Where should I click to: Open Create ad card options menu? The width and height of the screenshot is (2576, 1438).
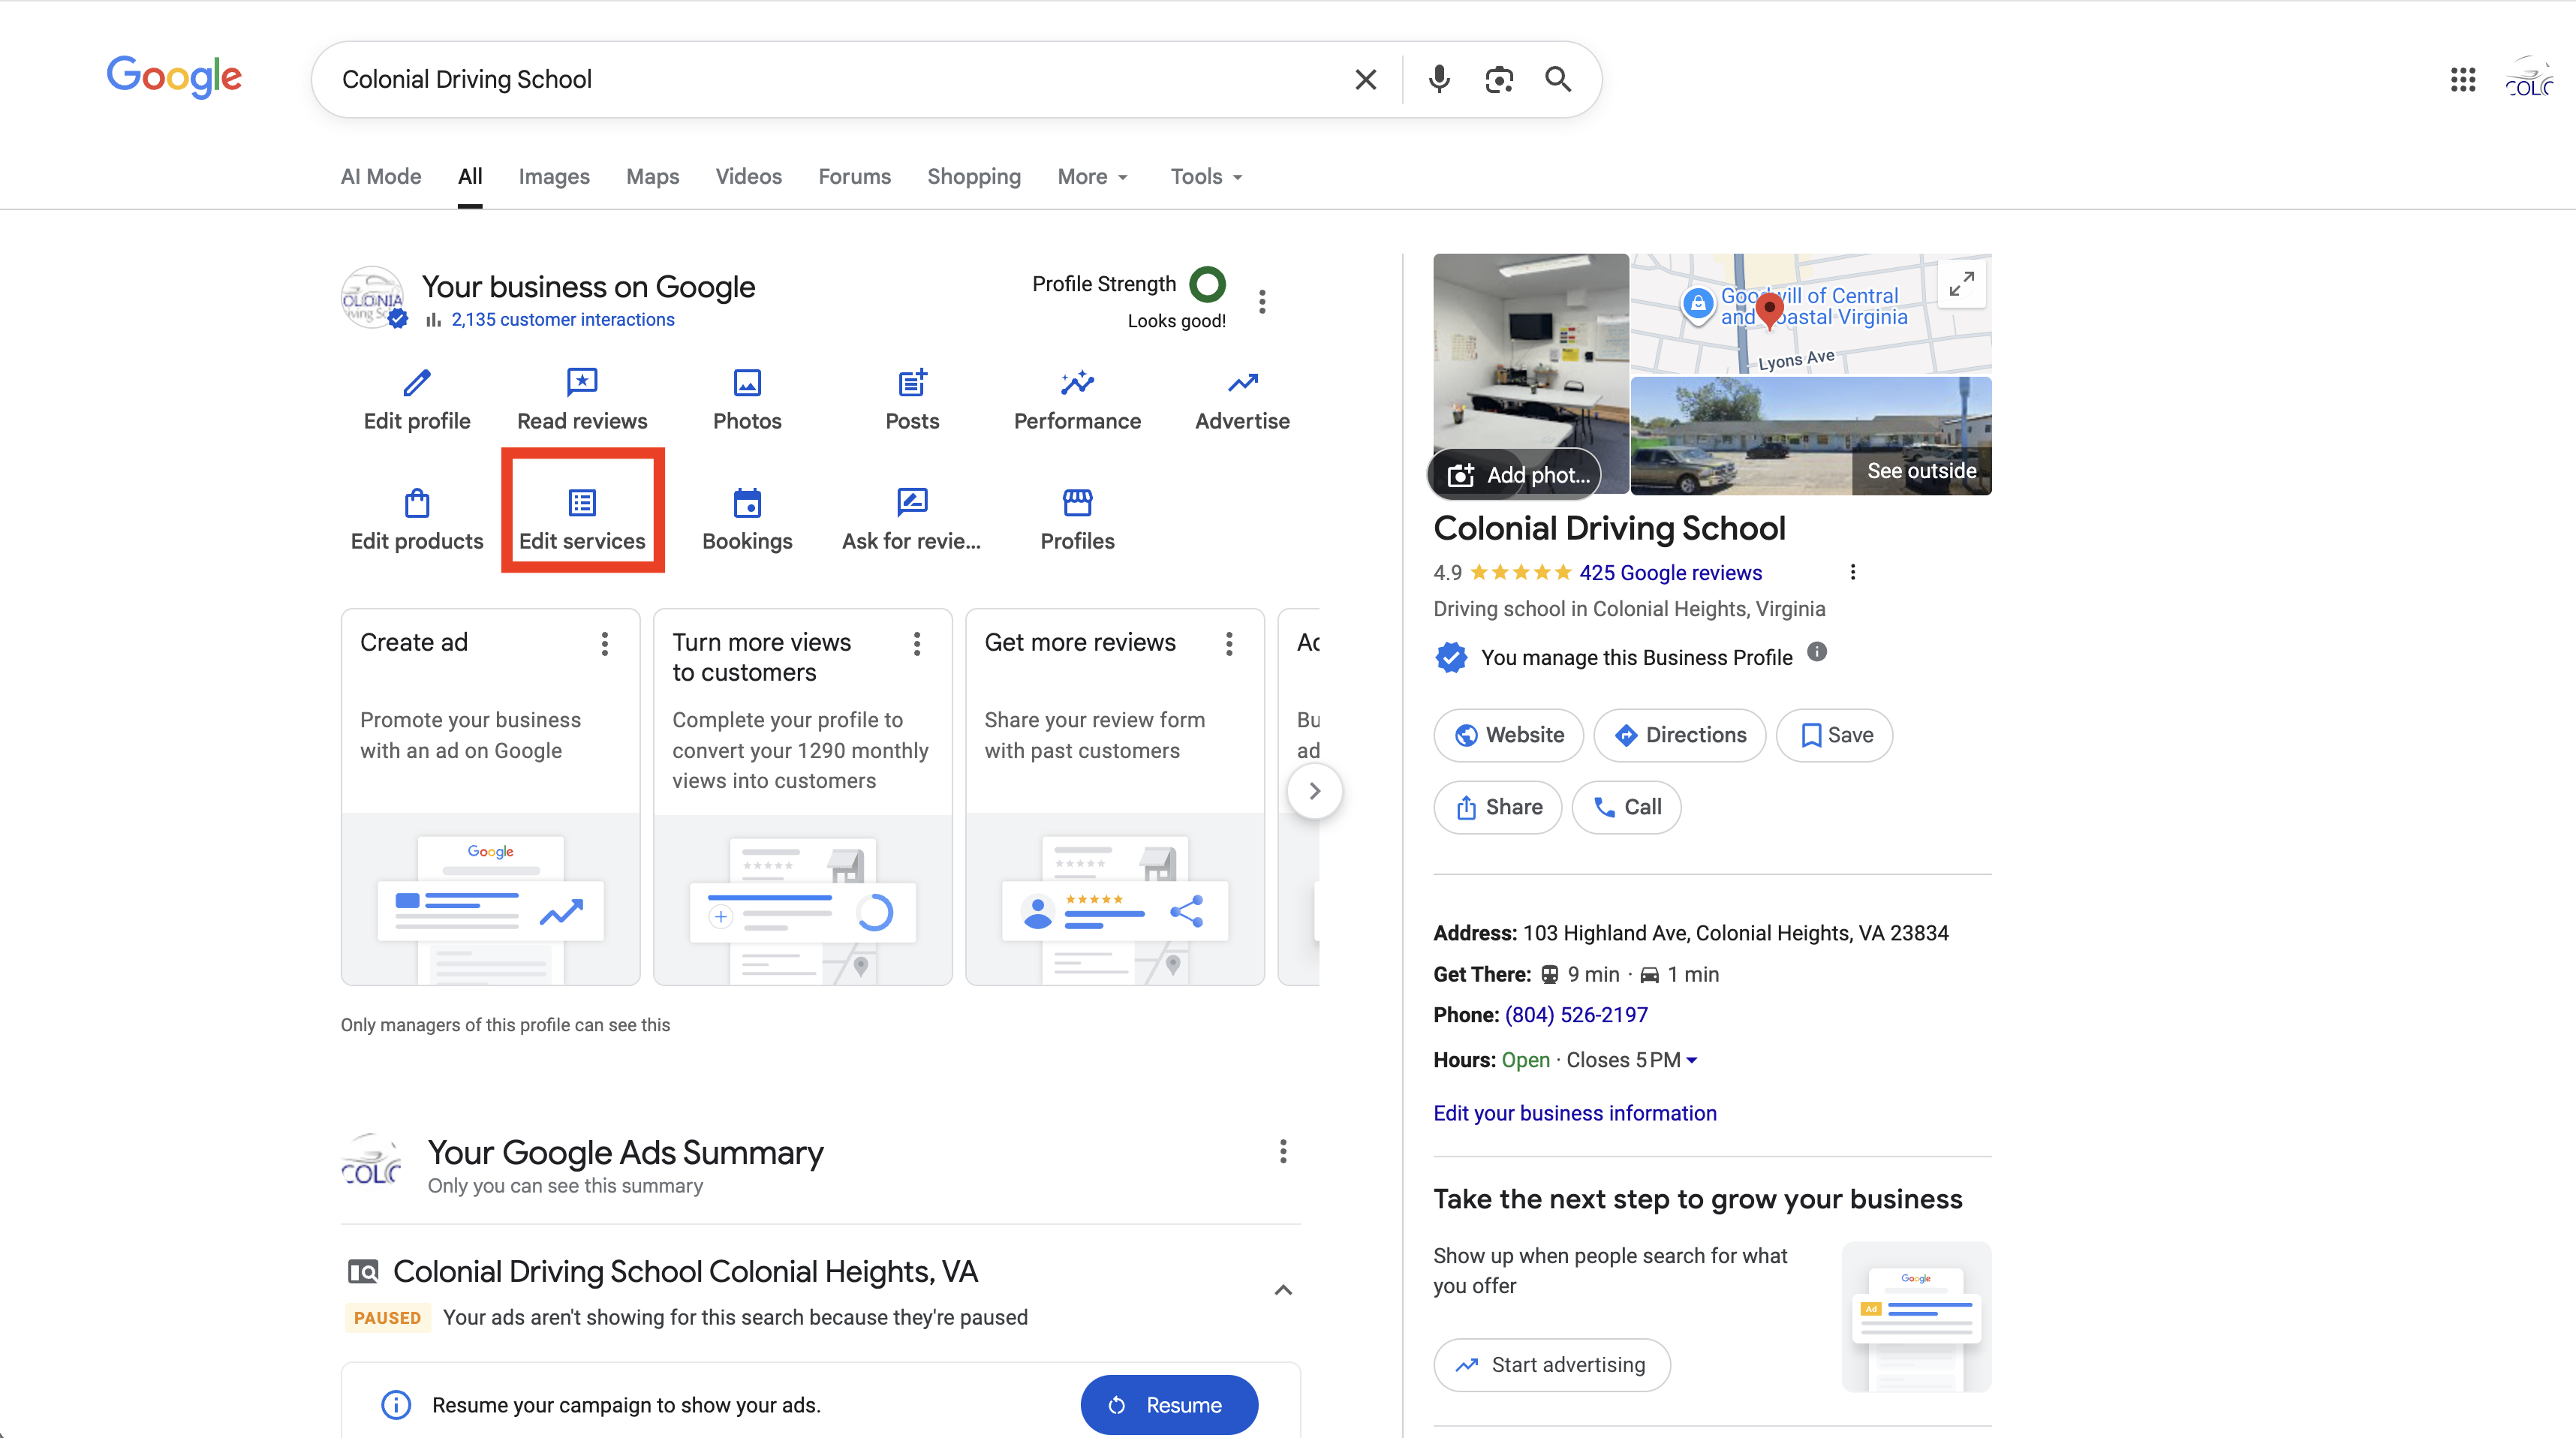(604, 643)
